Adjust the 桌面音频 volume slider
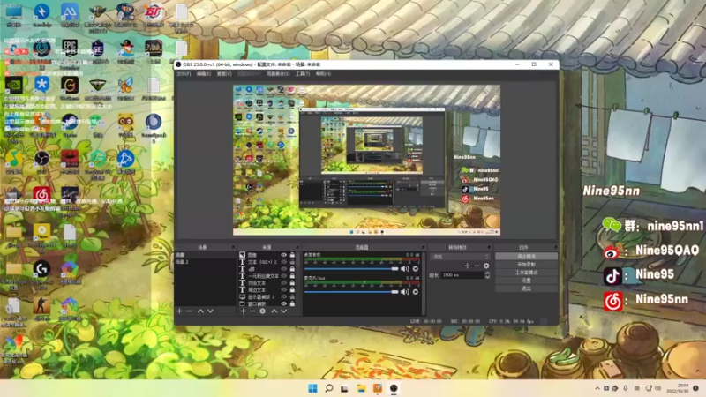The width and height of the screenshot is (706, 397). (x=351, y=269)
